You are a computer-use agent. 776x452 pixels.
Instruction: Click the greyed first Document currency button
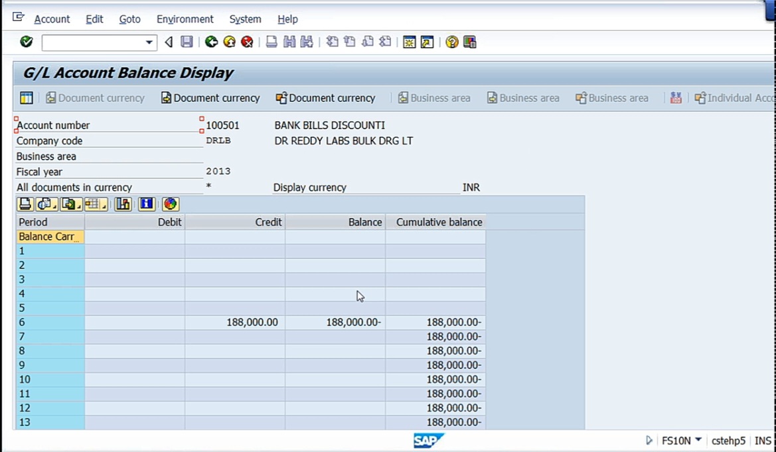(x=95, y=98)
